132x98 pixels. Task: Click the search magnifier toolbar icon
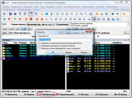(x=86, y=14)
